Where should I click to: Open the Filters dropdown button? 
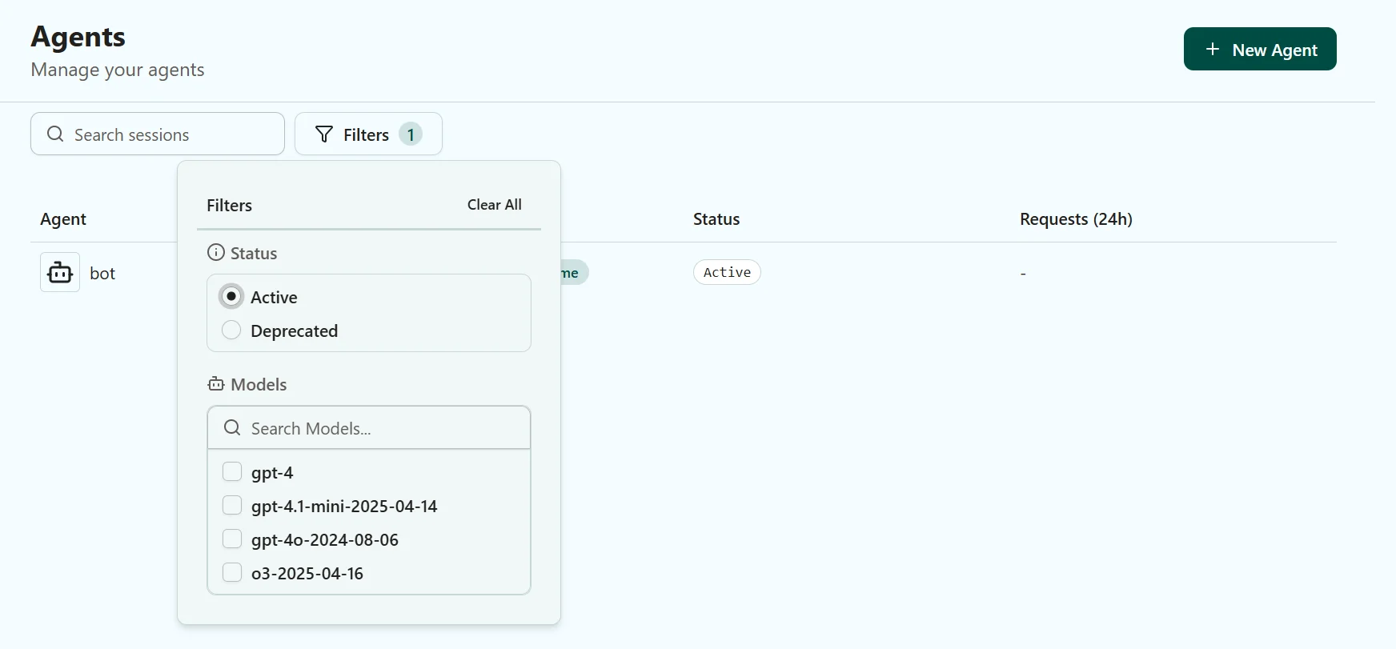click(x=368, y=134)
